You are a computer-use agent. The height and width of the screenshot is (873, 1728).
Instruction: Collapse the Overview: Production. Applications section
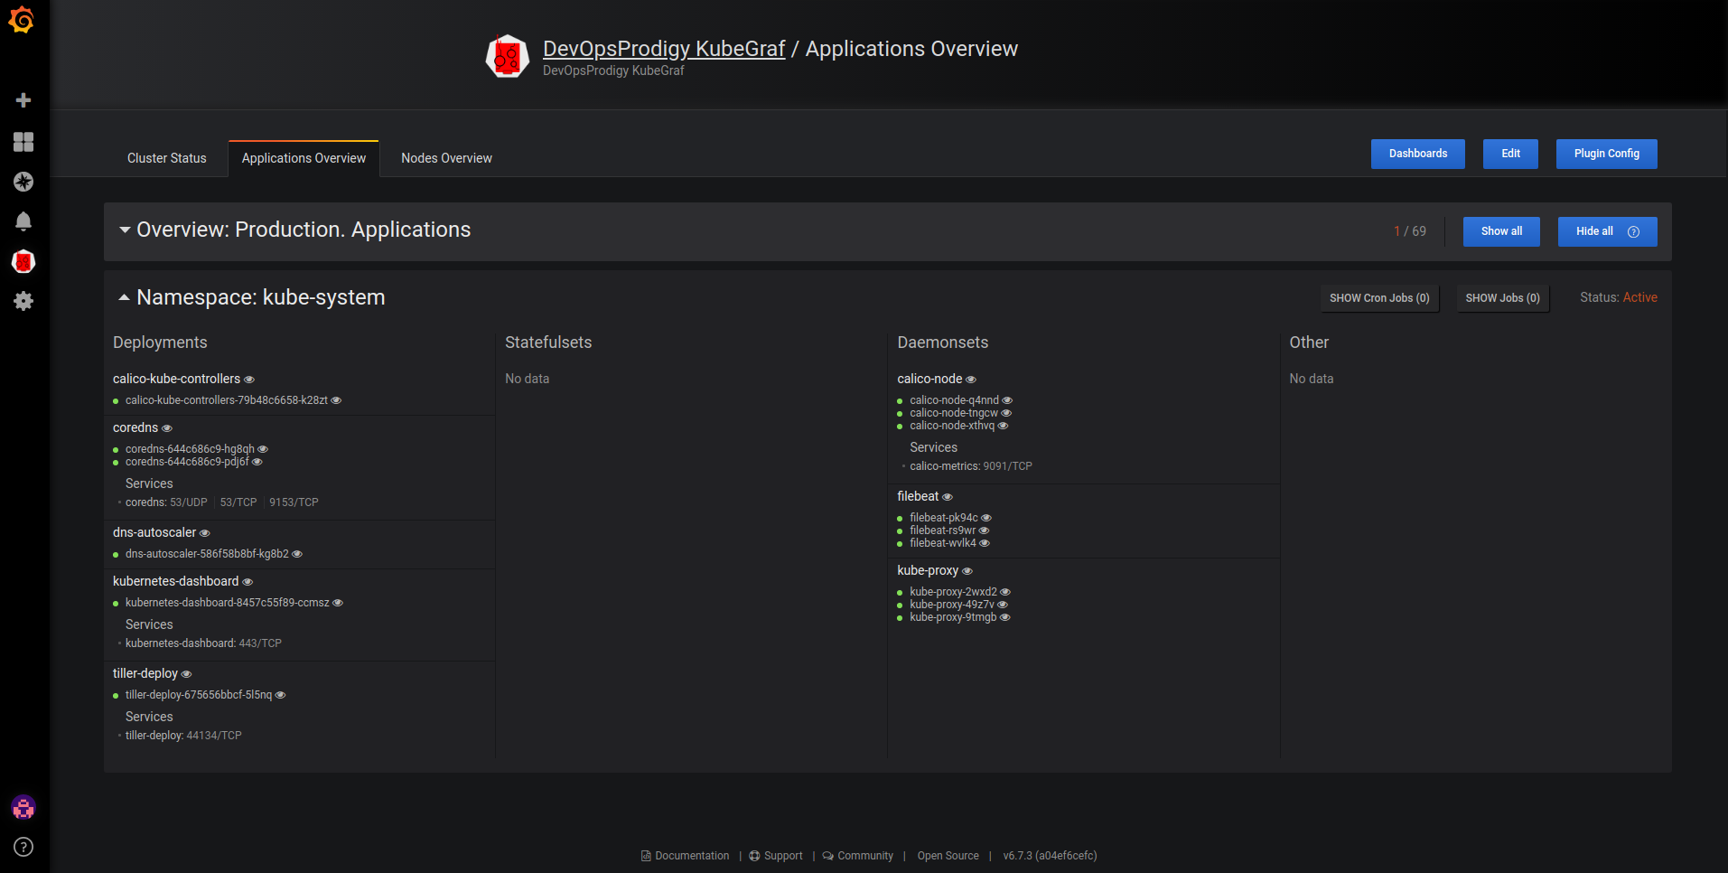click(125, 230)
